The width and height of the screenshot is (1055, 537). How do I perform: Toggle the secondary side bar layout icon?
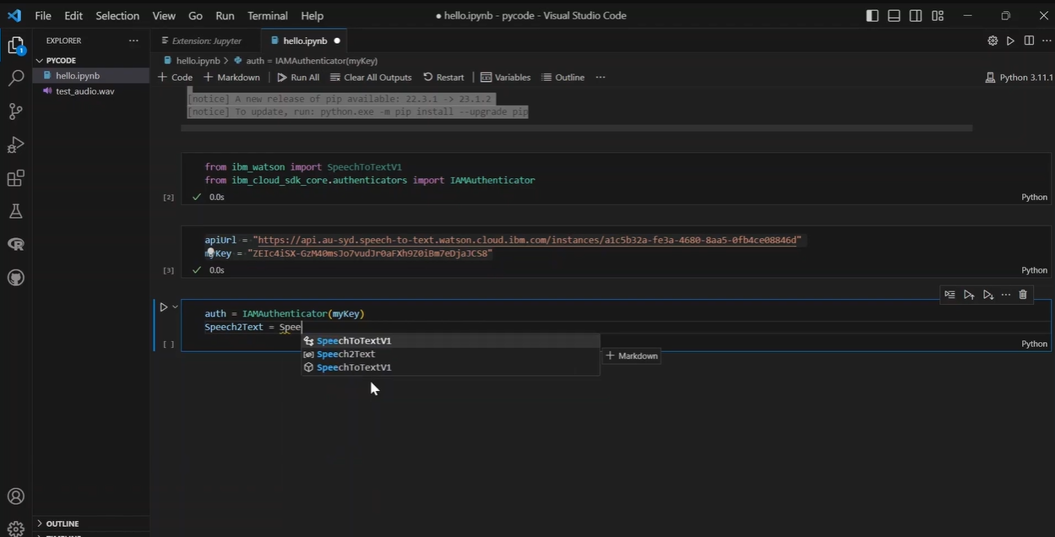[916, 15]
